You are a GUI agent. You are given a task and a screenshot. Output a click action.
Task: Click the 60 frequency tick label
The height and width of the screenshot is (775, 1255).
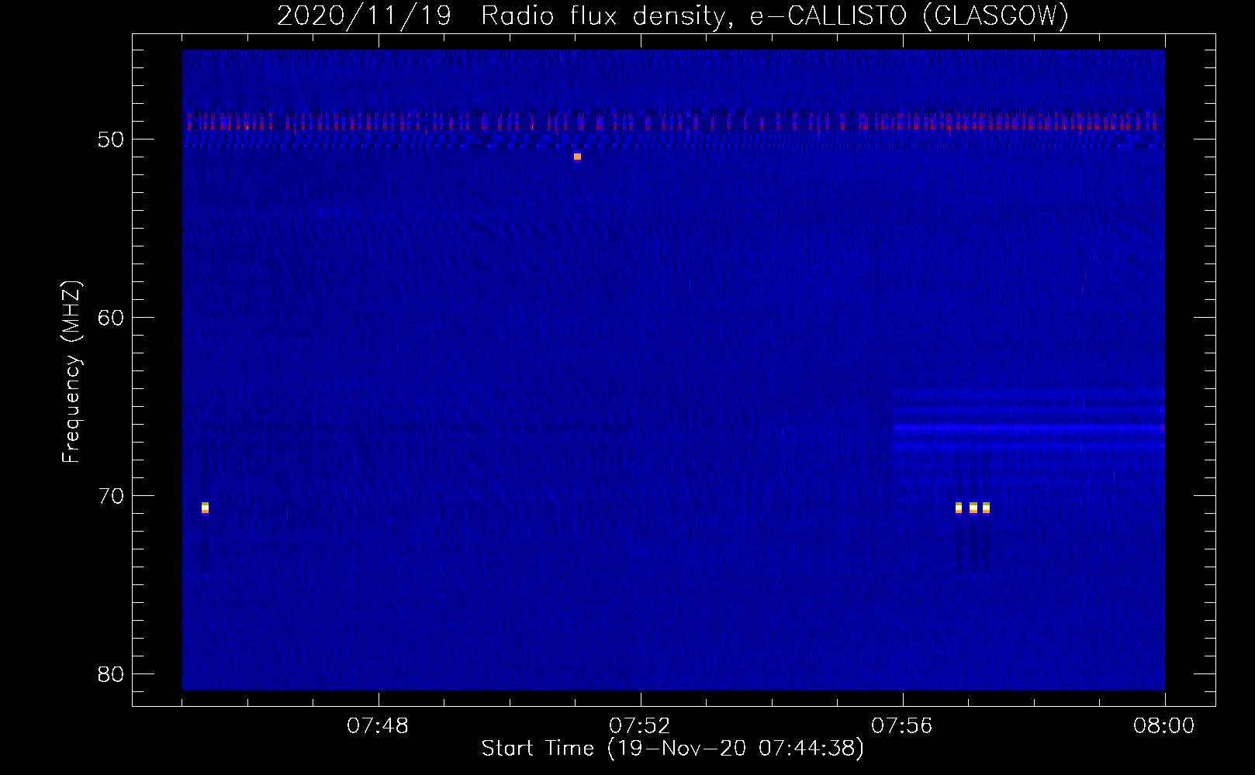111,318
